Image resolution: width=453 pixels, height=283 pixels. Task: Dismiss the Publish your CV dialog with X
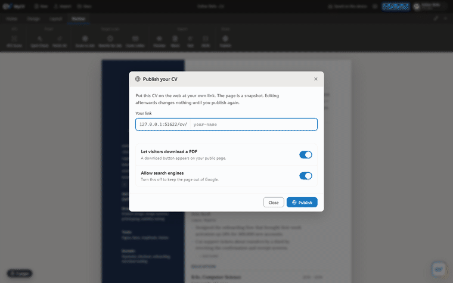(316, 79)
